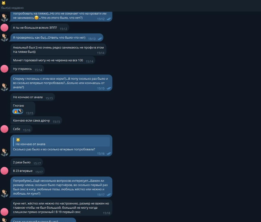The height and width of the screenshot is (222, 261).
Task: Click the 15:18 timestamp on last incoming message
Action: [x=107, y=213]
